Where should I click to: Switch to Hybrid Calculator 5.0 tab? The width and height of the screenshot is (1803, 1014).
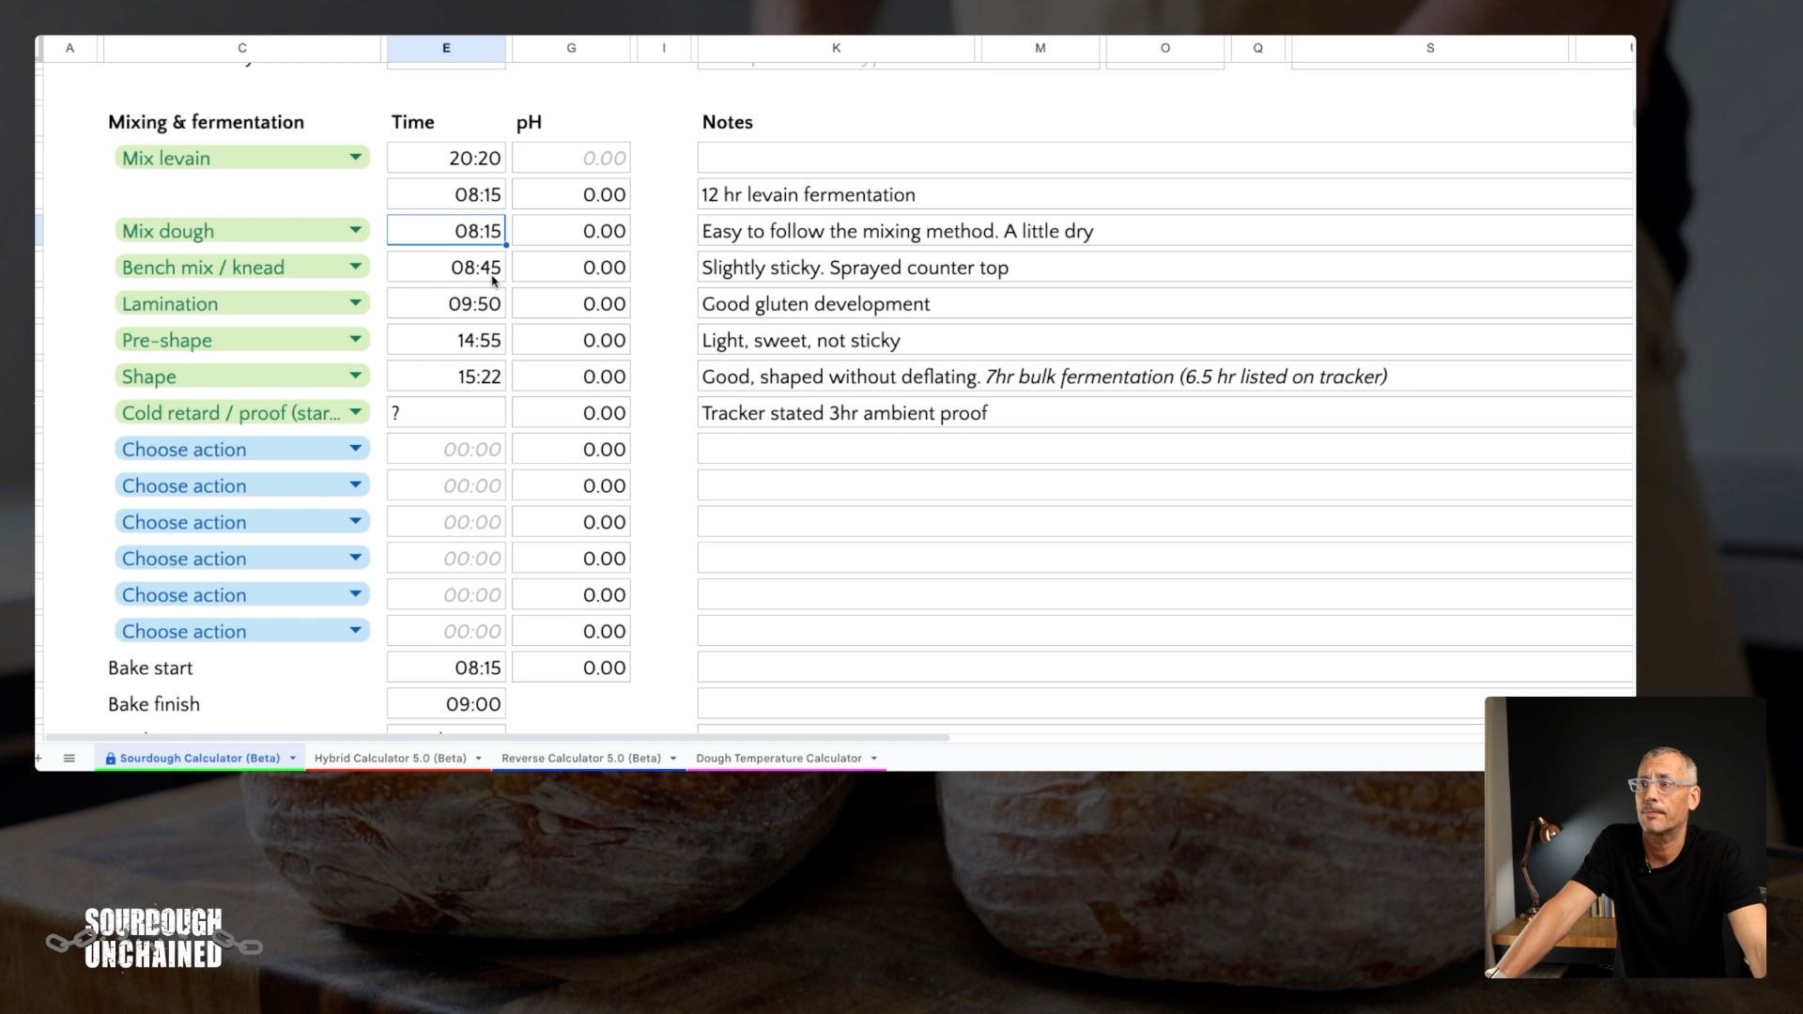point(390,759)
